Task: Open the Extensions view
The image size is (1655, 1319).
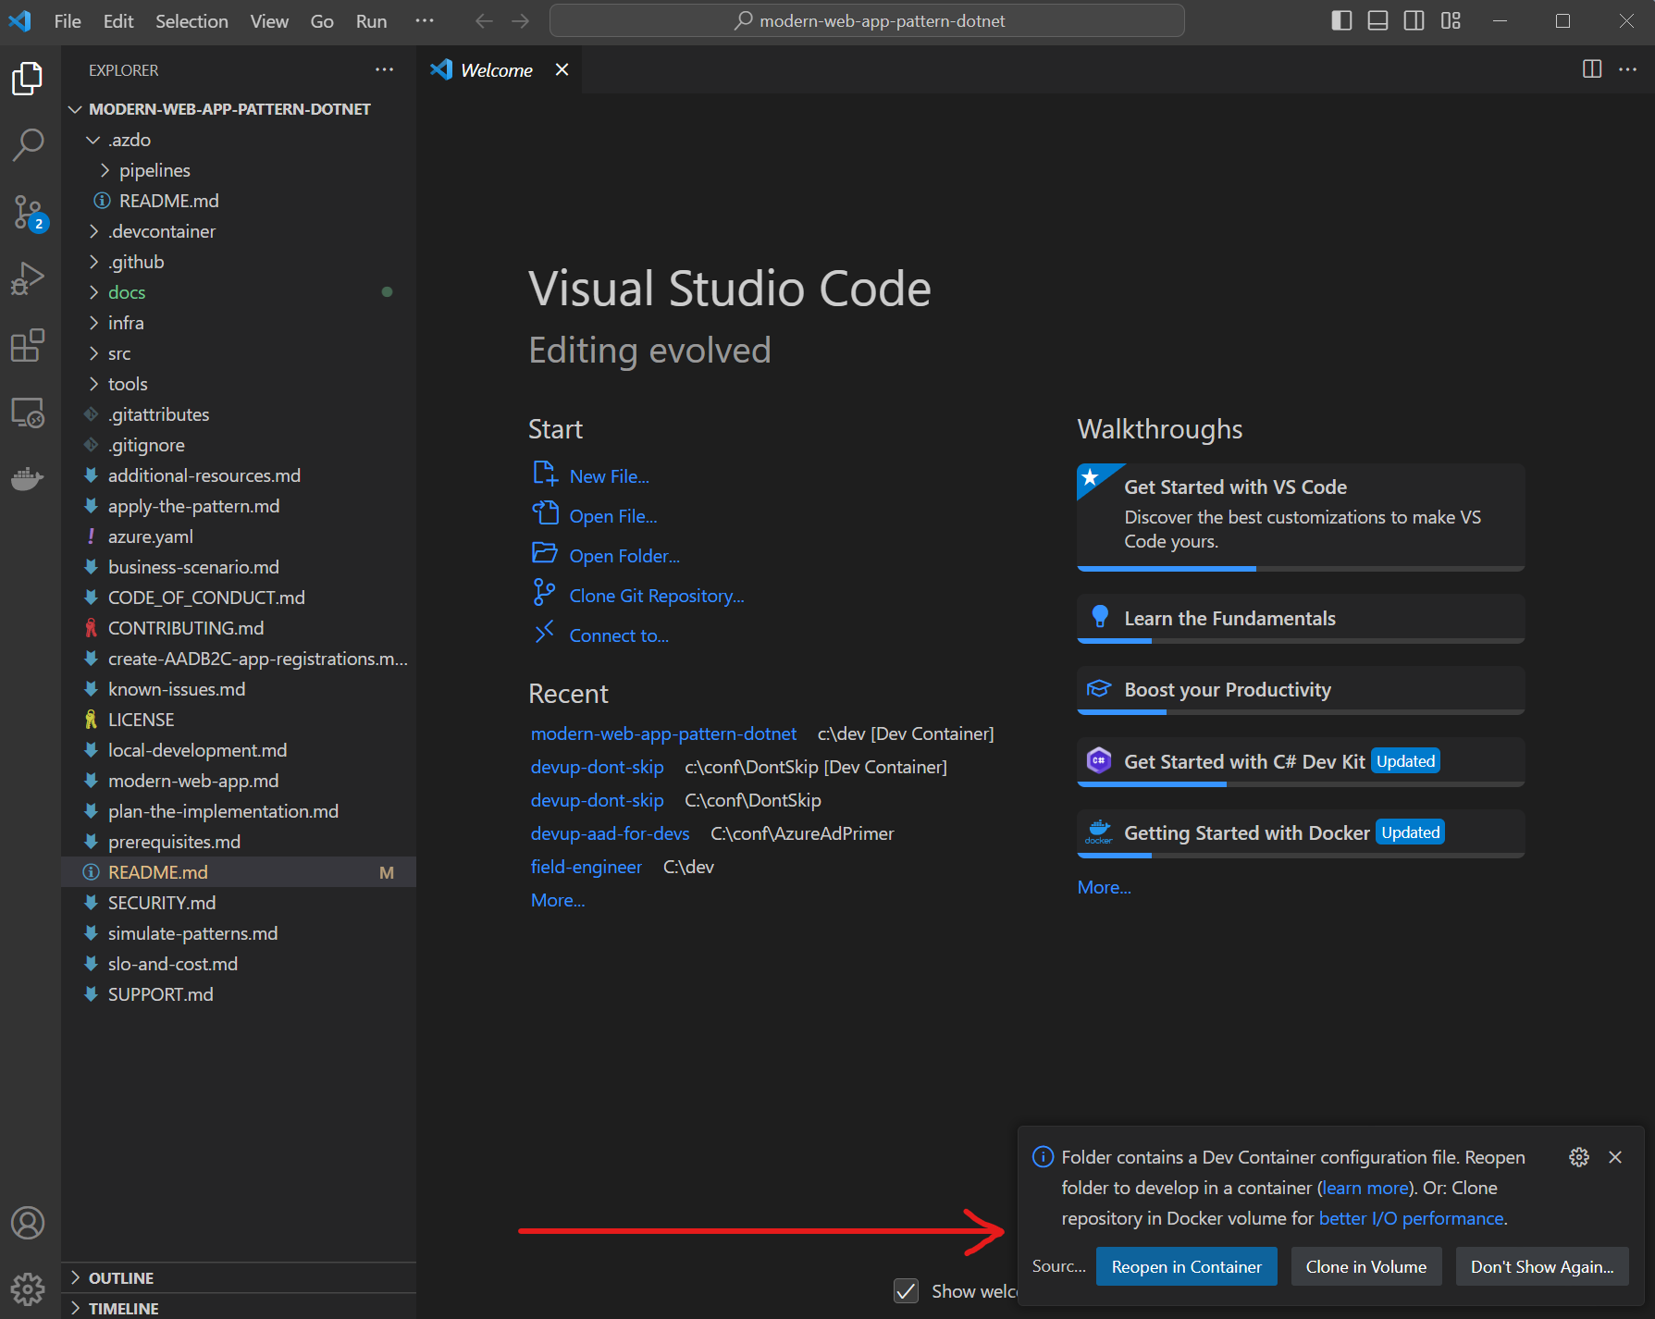Action: [x=28, y=346]
